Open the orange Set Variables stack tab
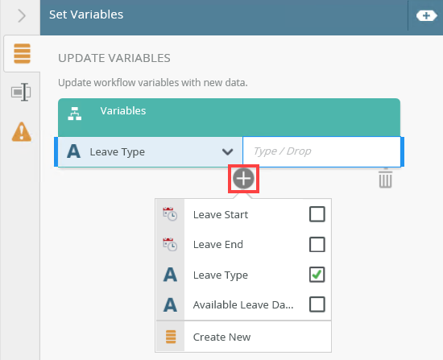The width and height of the screenshot is (443, 360). 22,54
